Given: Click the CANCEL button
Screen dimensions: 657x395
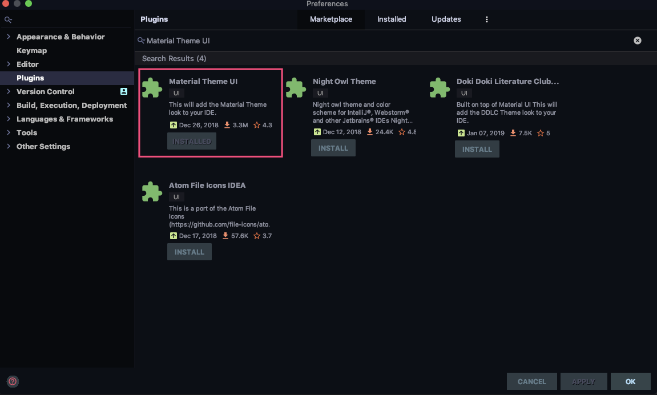Looking at the screenshot, I should tap(532, 382).
